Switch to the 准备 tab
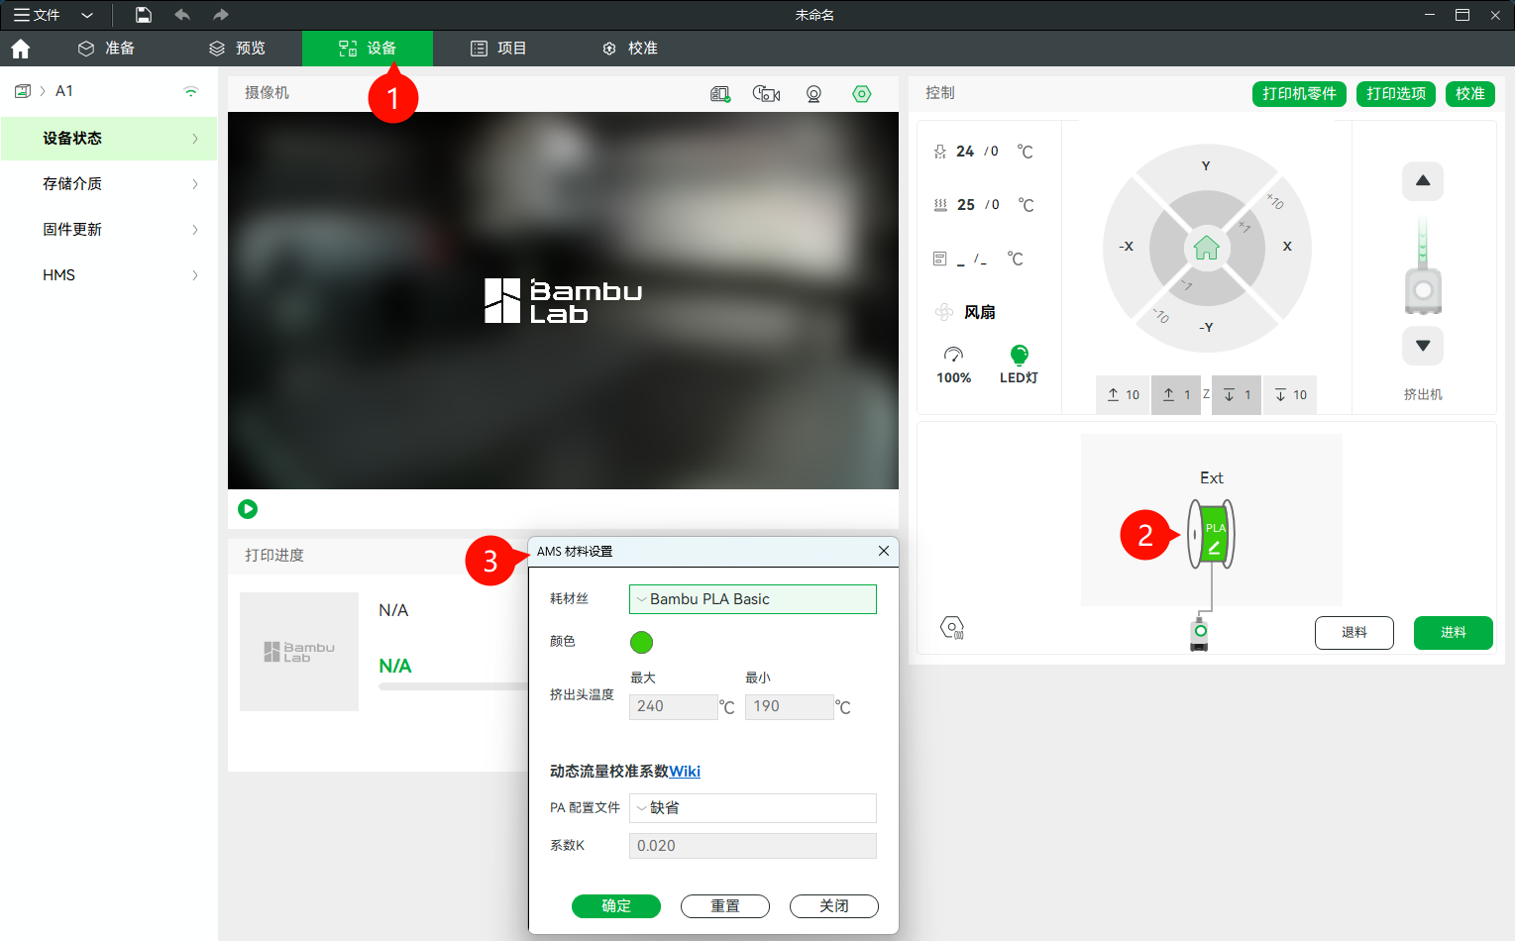Viewport: 1515px width, 941px height. (107, 49)
